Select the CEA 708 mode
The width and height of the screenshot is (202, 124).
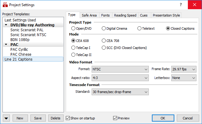[110, 41]
